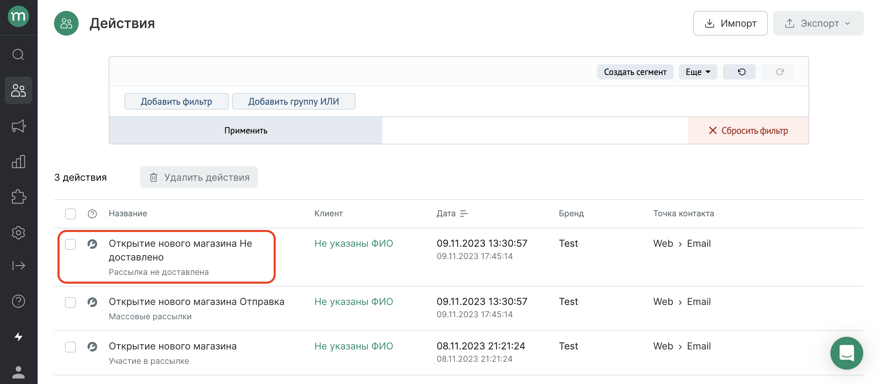Open the settings gear icon

[18, 233]
